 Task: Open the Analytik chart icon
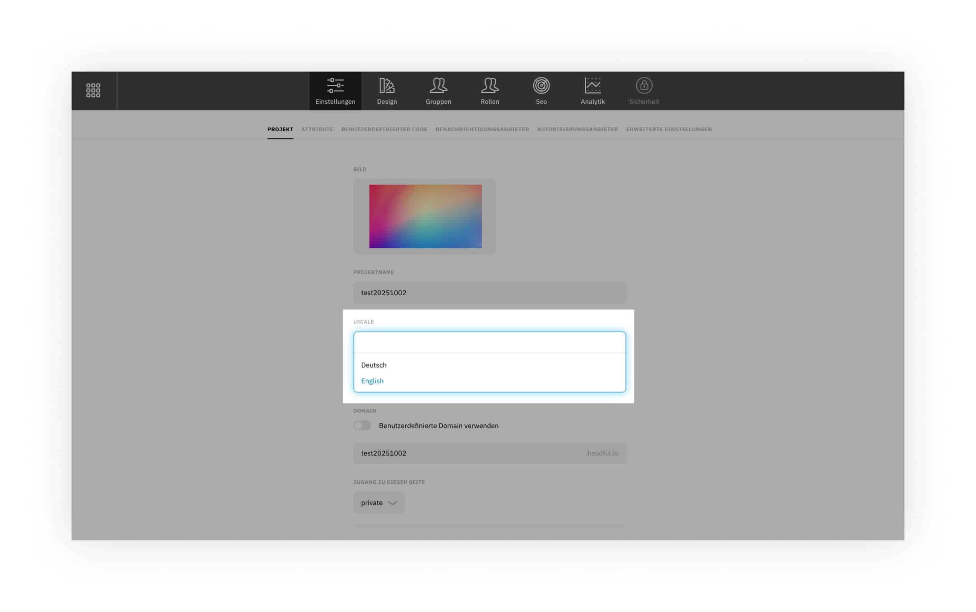tap(592, 86)
